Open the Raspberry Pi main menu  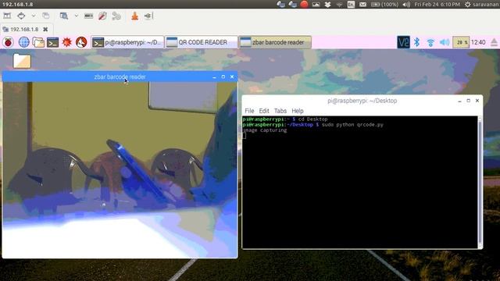9,42
